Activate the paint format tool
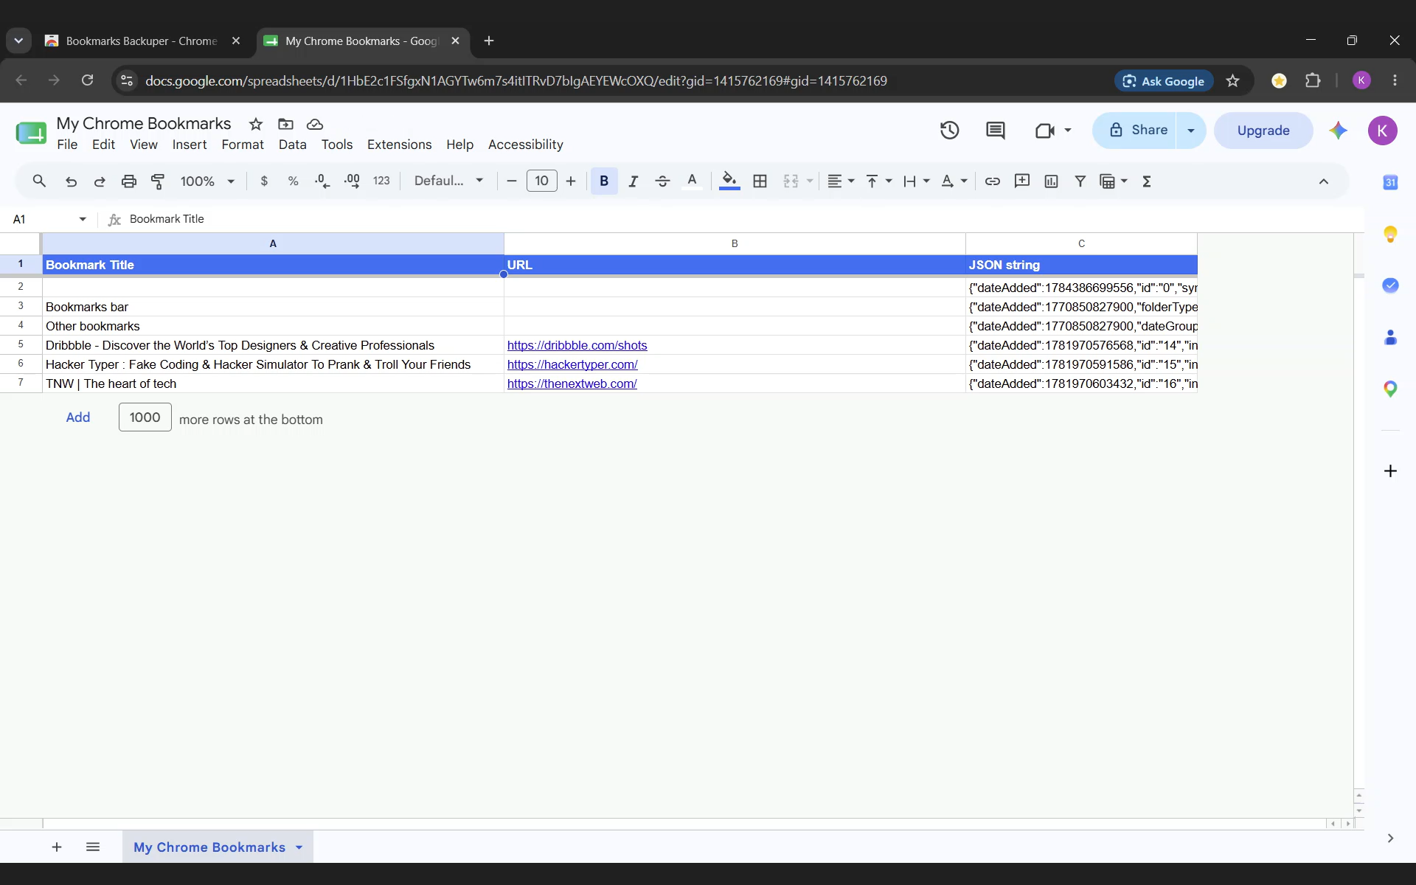The width and height of the screenshot is (1416, 885). [158, 181]
